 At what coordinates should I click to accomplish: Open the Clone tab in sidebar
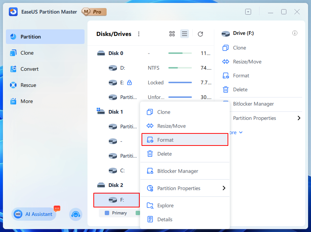27,53
